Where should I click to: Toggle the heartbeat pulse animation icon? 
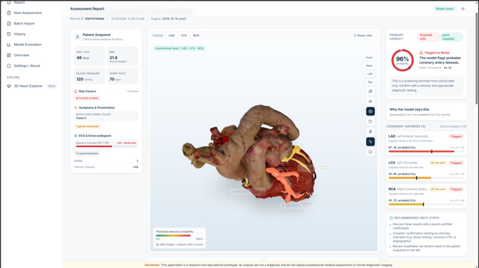click(x=370, y=141)
